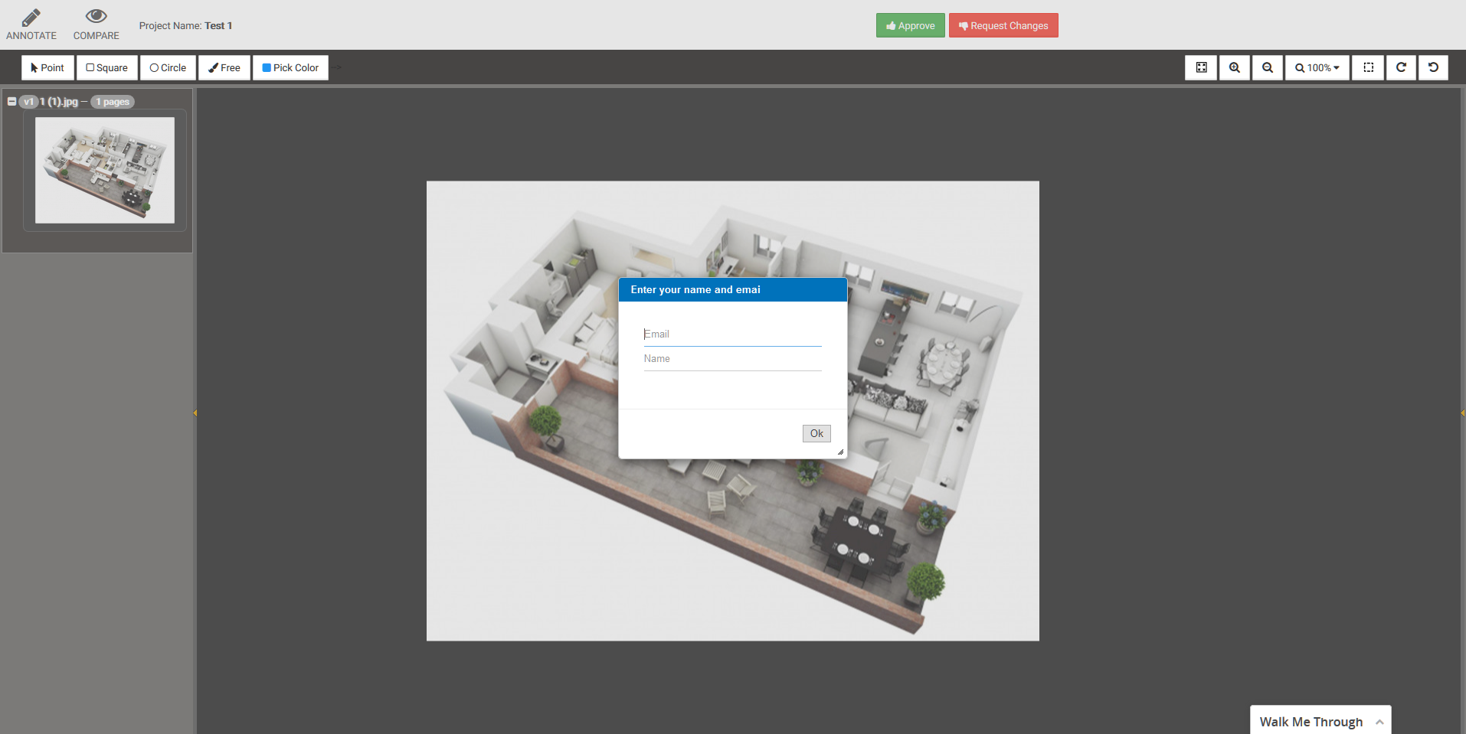Click the dashed selection rectangle icon

click(1368, 67)
